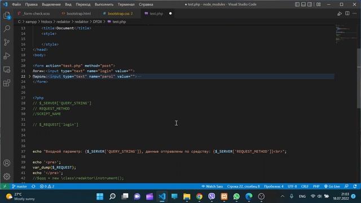Click the Run file icon in editor toolbar
This screenshot has height=203, width=361.
coord(340,14)
